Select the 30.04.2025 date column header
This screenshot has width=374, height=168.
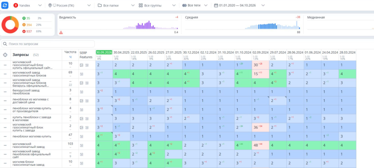tap(121, 52)
